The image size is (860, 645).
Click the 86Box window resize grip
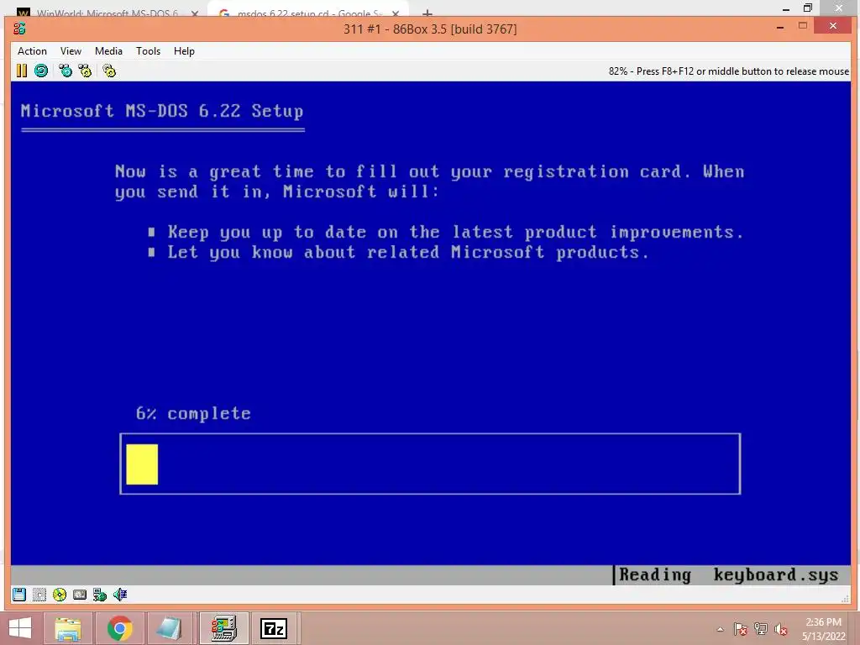[x=845, y=599]
